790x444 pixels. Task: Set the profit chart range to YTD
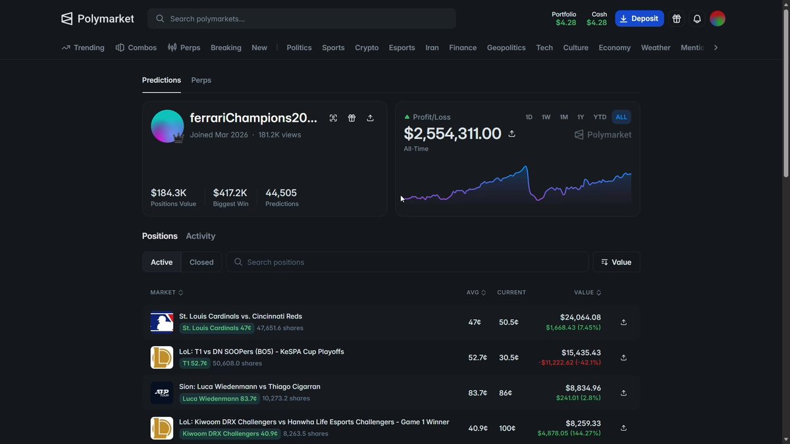[600, 117]
